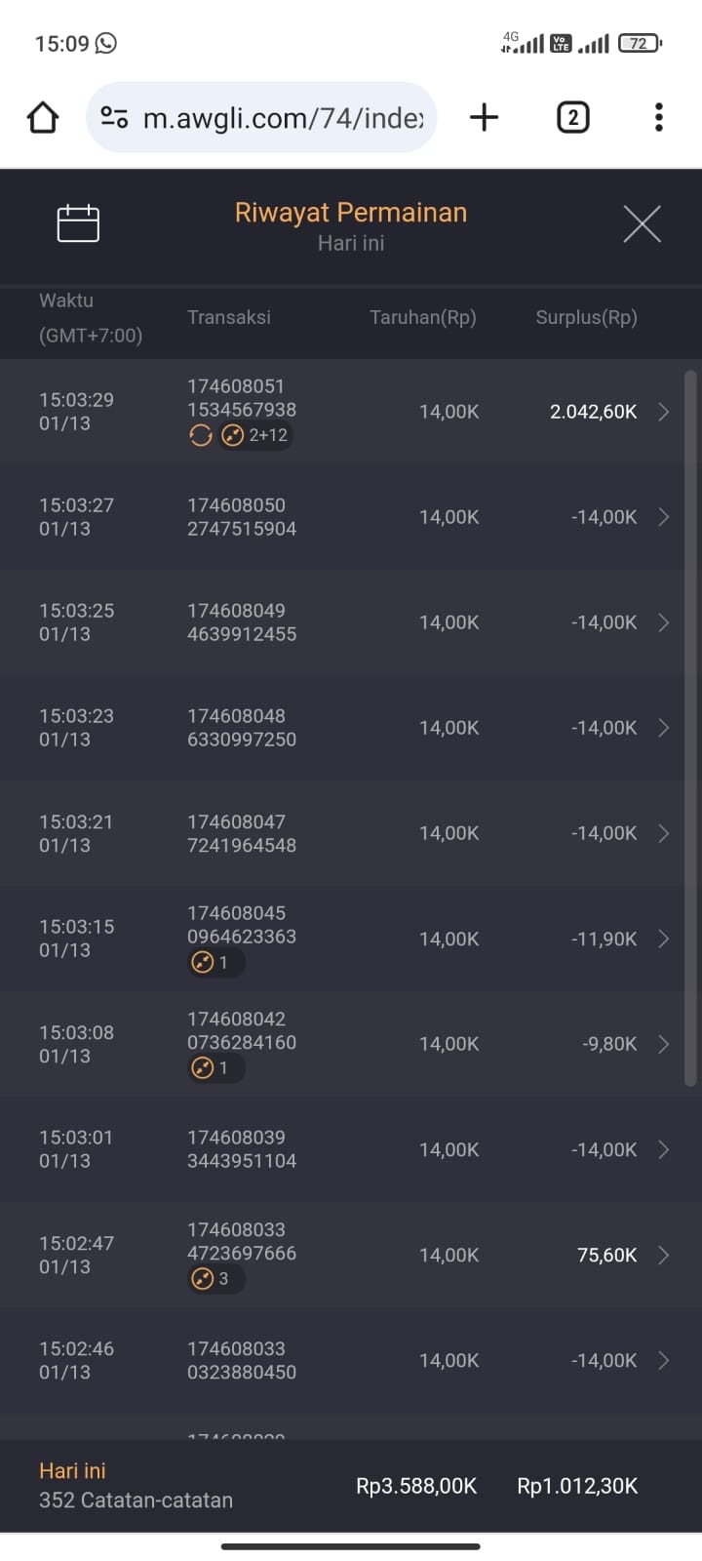Open the tab switcher showing 2 tabs
This screenshot has width=702, height=1561.
tap(572, 118)
